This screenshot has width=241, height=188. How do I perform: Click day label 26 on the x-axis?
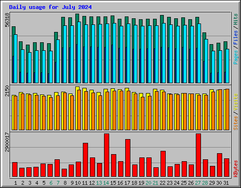[x=191, y=183]
